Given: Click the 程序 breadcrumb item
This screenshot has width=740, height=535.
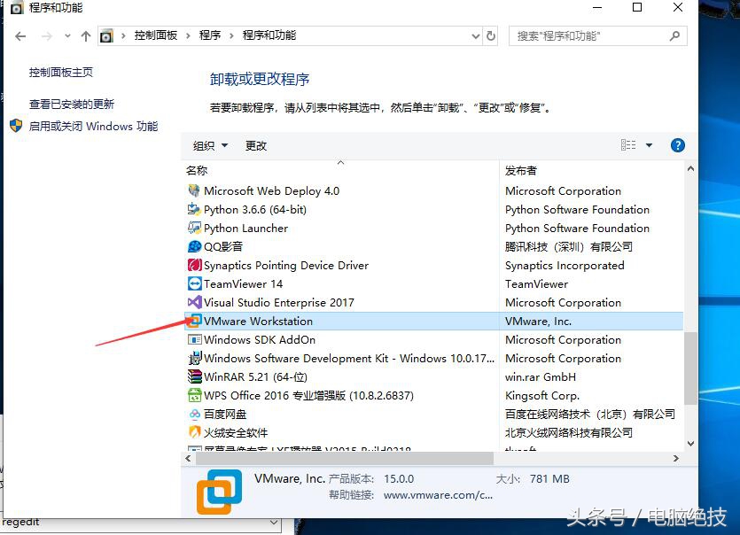Looking at the screenshot, I should (211, 36).
